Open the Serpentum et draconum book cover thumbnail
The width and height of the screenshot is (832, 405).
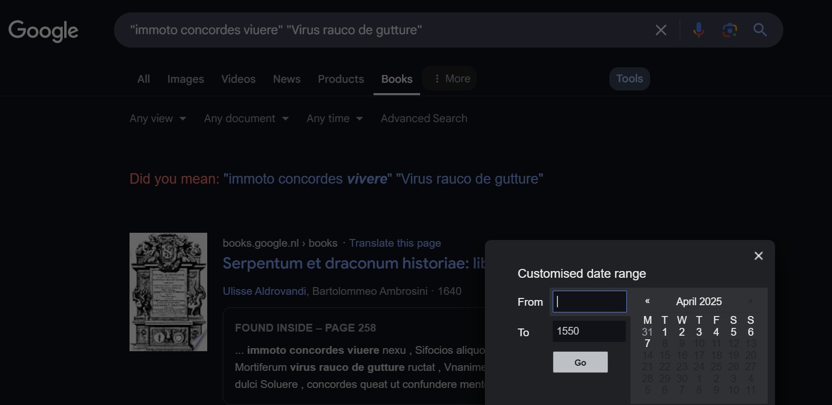click(168, 292)
